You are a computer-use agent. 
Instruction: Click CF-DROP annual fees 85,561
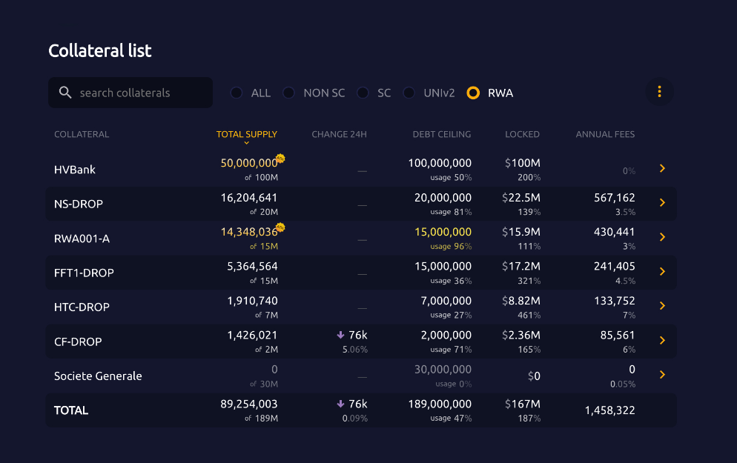point(618,336)
